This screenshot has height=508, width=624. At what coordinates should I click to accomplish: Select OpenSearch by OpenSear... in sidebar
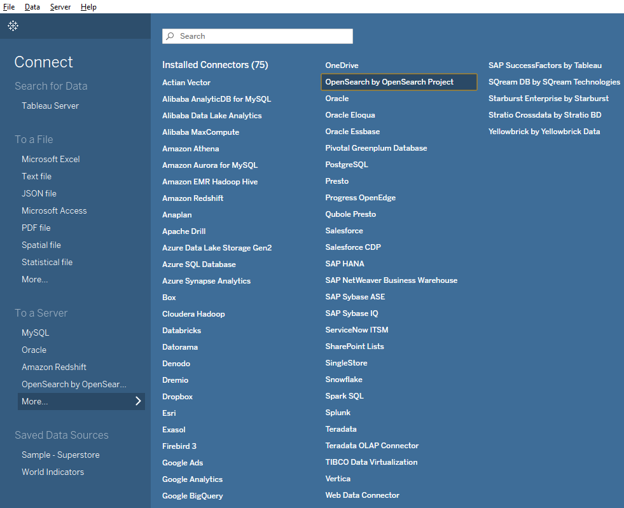tap(74, 384)
